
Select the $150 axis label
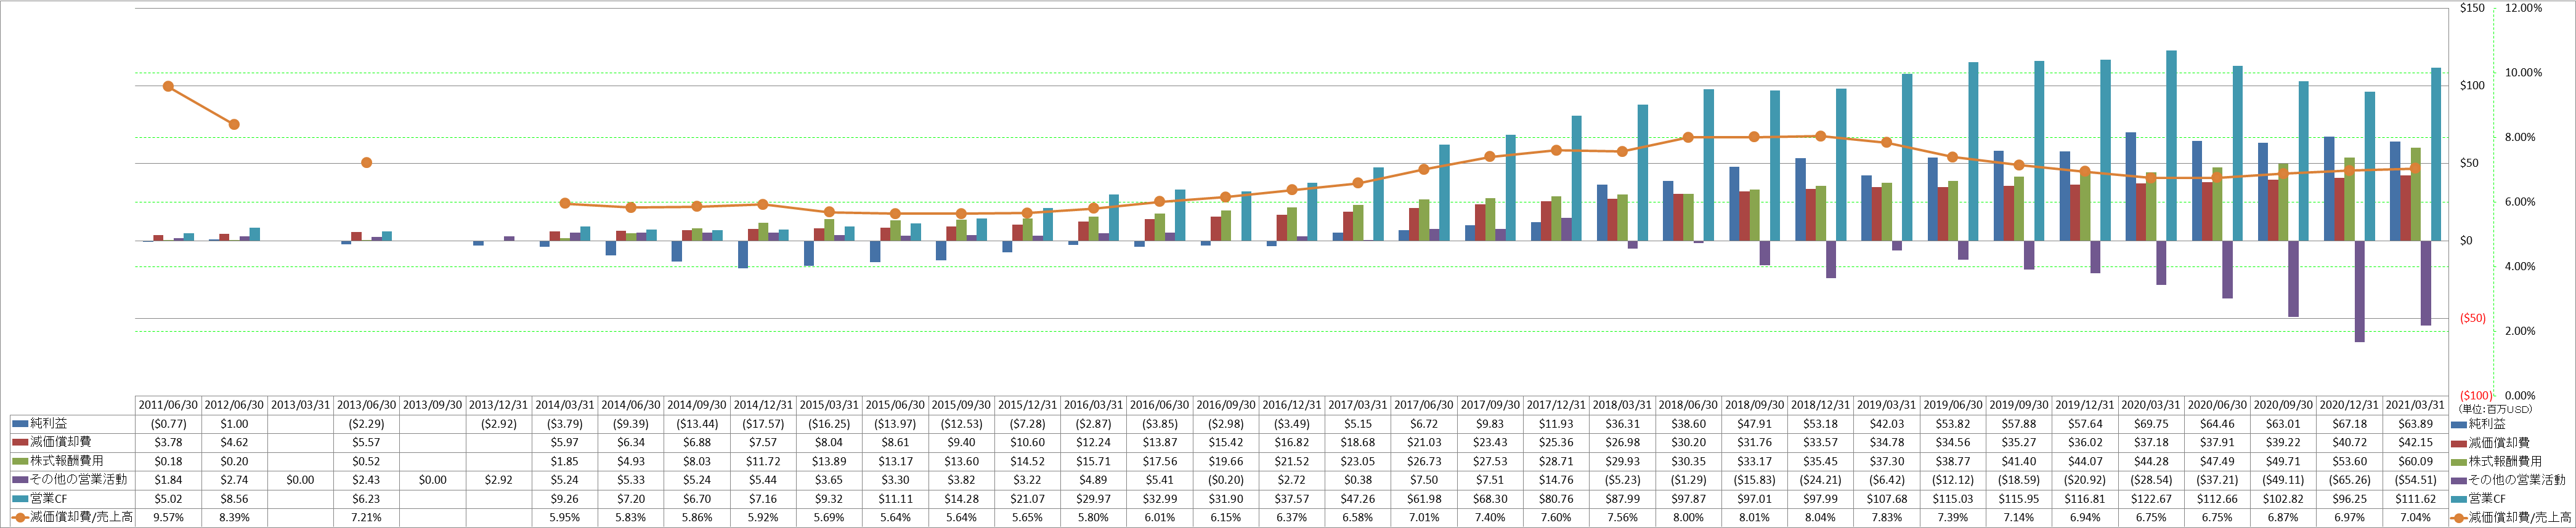pos(2472,8)
